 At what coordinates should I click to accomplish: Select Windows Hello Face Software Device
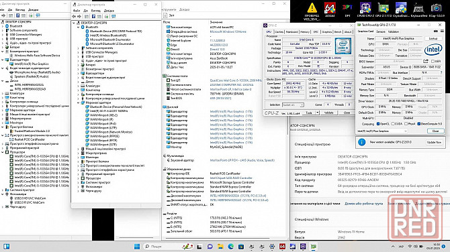[x=37, y=56]
